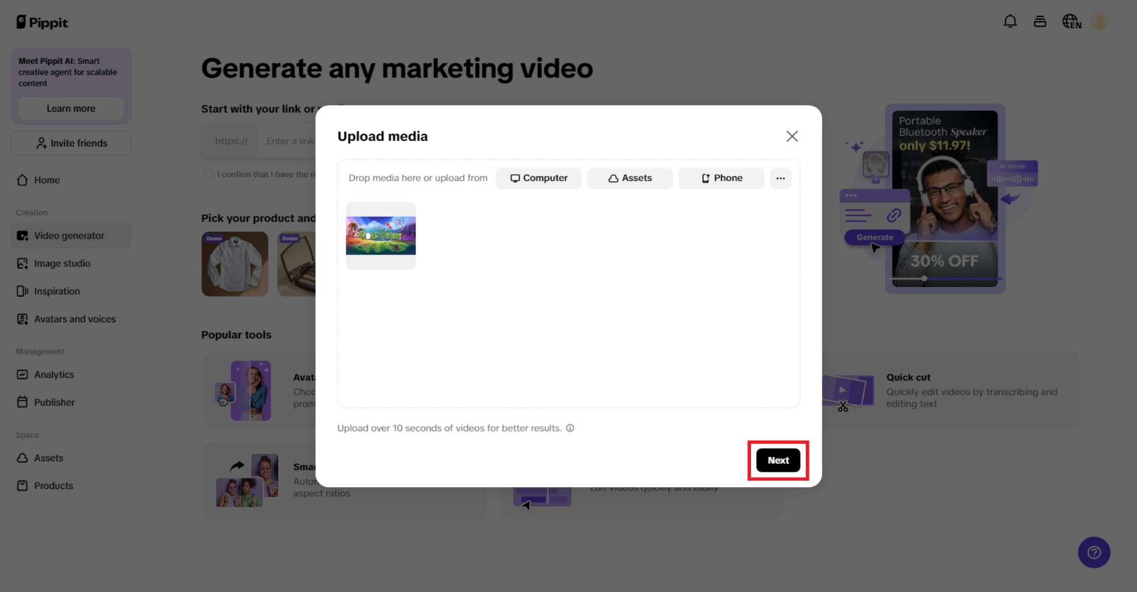Click the Learn more link
The width and height of the screenshot is (1137, 592).
(70, 108)
